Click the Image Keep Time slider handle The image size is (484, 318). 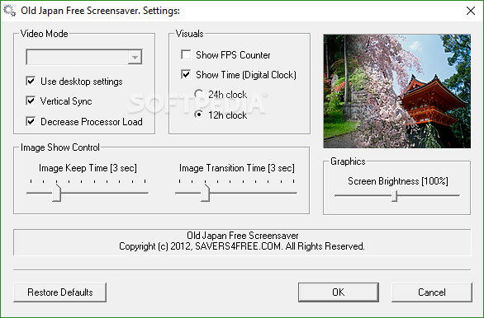coord(56,193)
